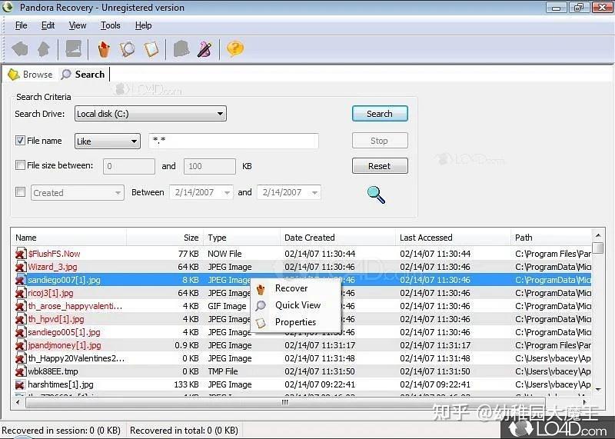Click the Path column header
Image resolution: width=615 pixels, height=439 pixels.
point(551,238)
